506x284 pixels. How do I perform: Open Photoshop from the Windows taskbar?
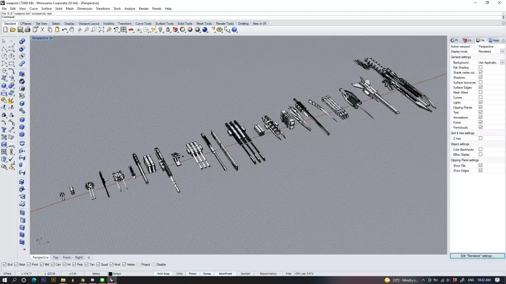click(x=43, y=280)
